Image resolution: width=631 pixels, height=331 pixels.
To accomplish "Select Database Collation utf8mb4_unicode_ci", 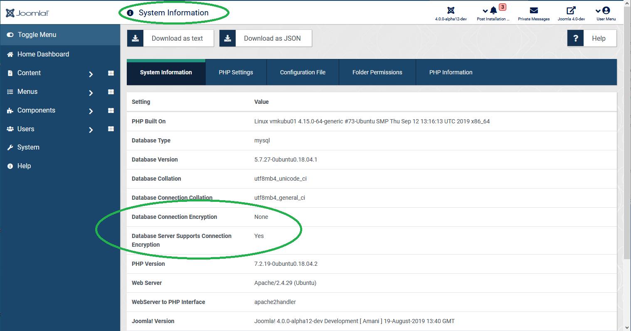I will [x=281, y=179].
